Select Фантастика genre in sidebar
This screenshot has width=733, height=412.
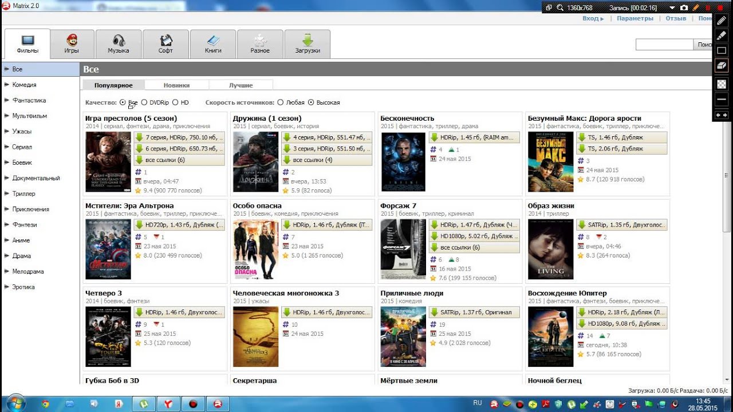click(40, 100)
